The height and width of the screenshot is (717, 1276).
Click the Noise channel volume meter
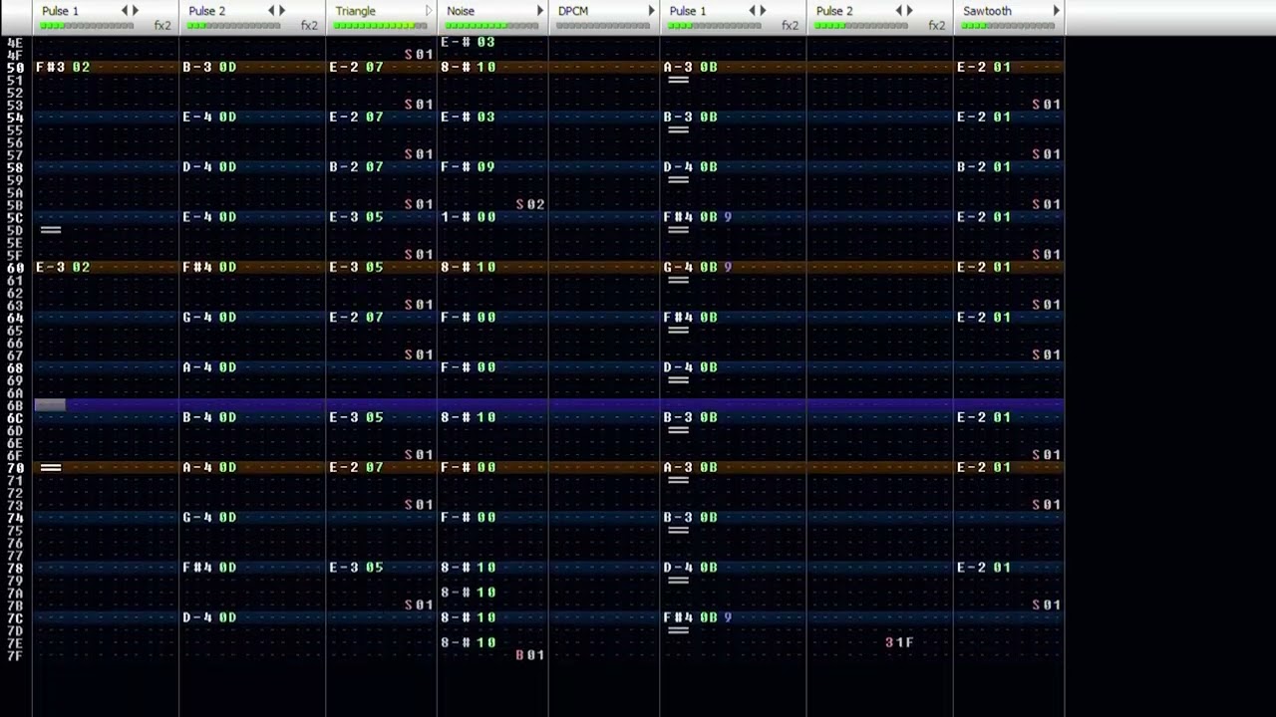coord(492,26)
